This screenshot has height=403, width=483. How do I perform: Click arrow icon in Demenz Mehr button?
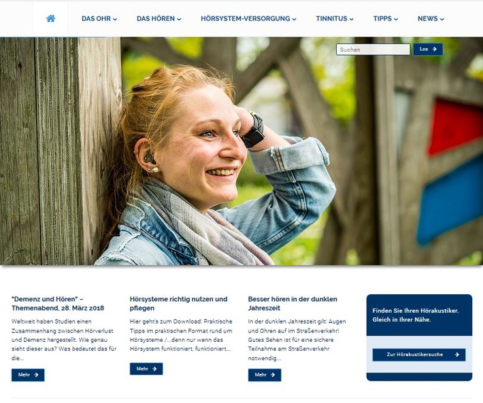(x=36, y=374)
